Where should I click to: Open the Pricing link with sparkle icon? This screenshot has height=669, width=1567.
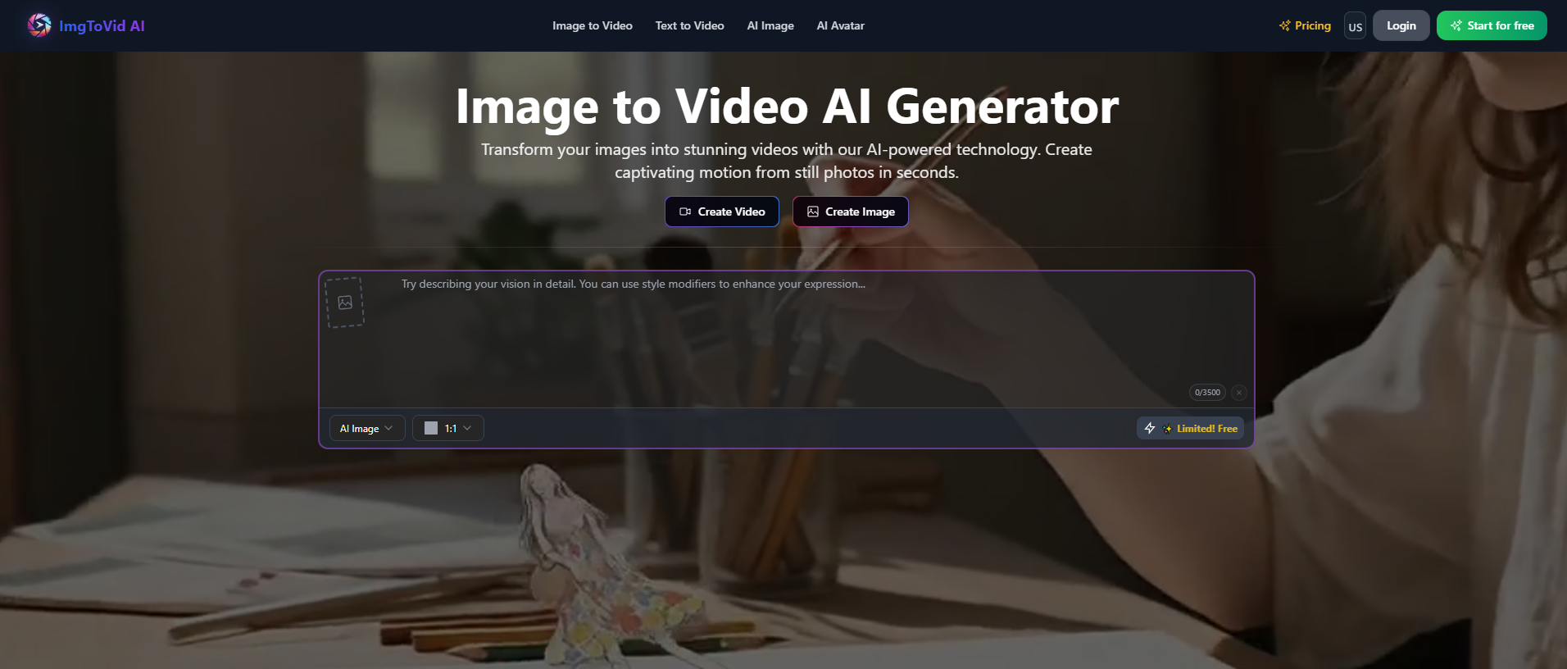(x=1305, y=26)
